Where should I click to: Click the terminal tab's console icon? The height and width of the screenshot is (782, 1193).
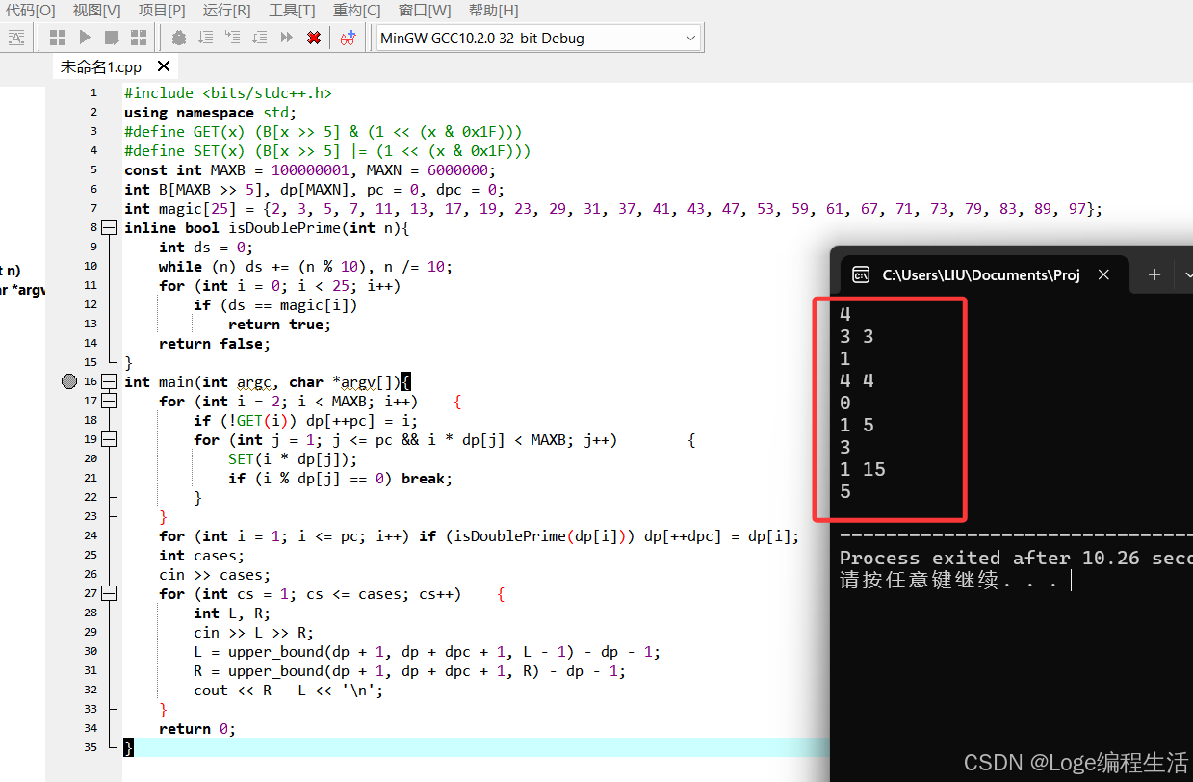(862, 274)
